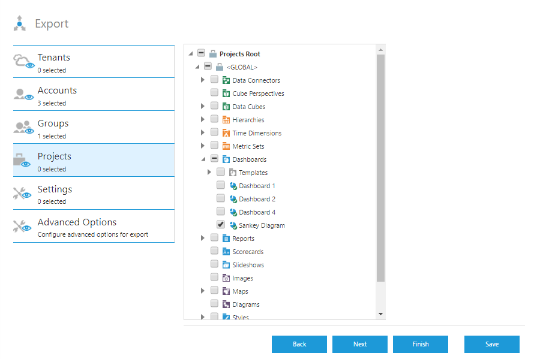The height and width of the screenshot is (359, 537).
Task: Collapse the Dashboards tree node
Action: (203, 159)
